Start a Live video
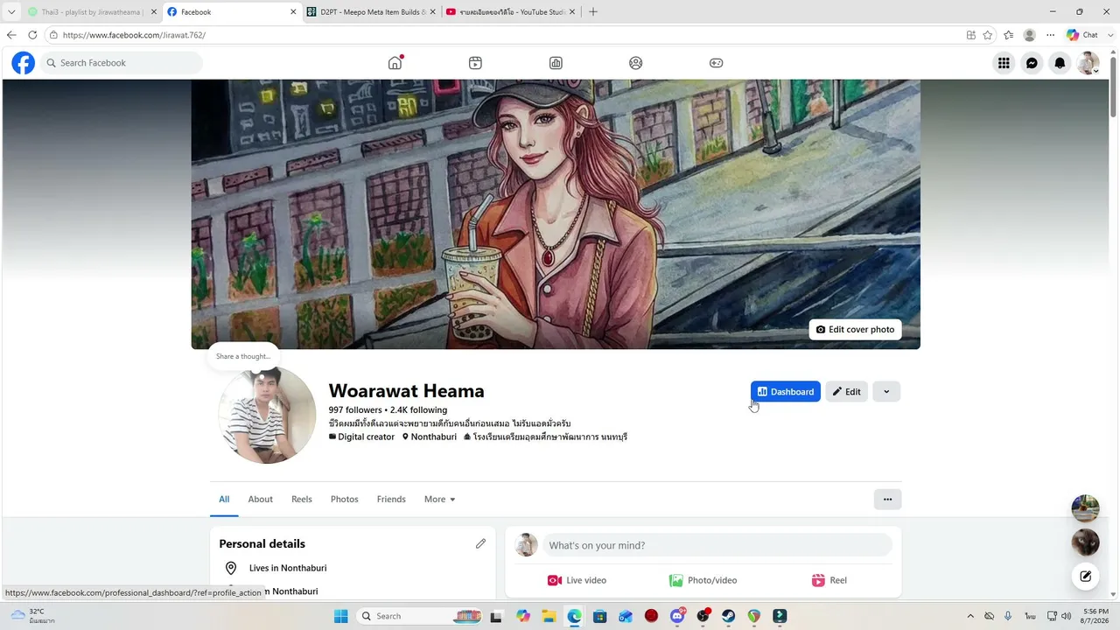This screenshot has height=630, width=1120. [x=577, y=580]
